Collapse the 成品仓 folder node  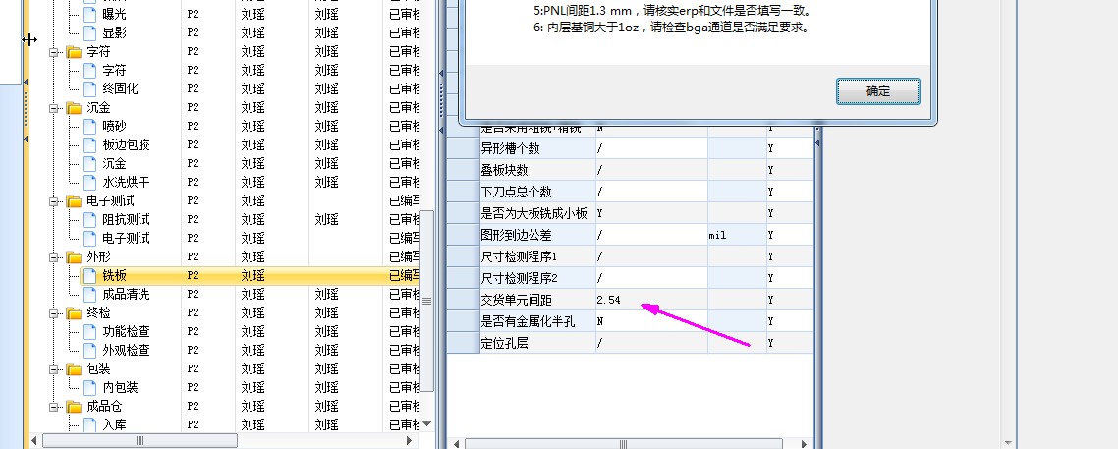coord(53,407)
